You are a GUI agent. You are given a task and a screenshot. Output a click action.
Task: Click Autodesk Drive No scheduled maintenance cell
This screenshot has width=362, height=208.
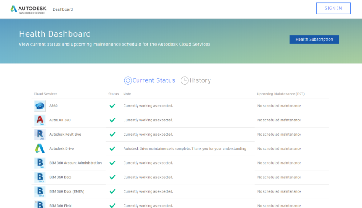[279, 149]
